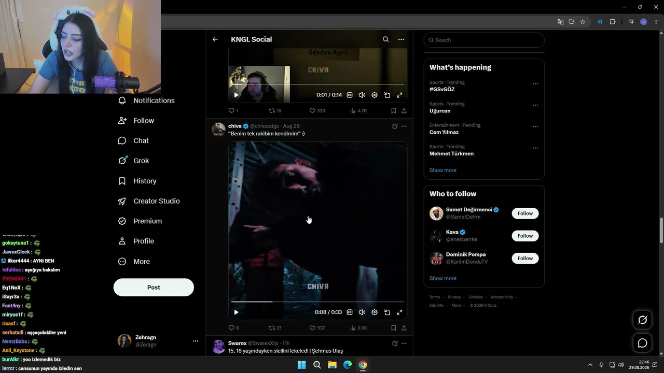Open options for Mehmet Türkmen trend

535,148
